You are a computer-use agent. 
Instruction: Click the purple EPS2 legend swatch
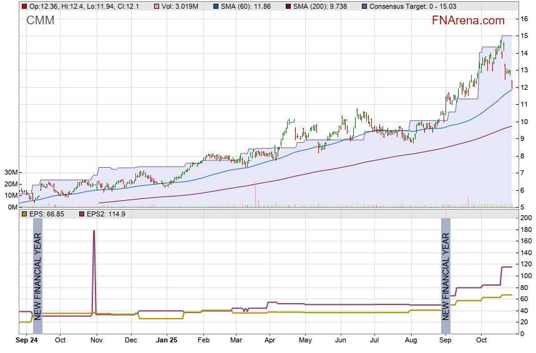[x=80, y=214]
